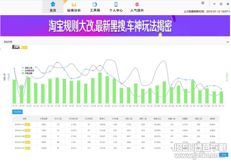The image size is (231, 164).
Task: Switch to the 纵横分析 tab
Action: tap(74, 7)
